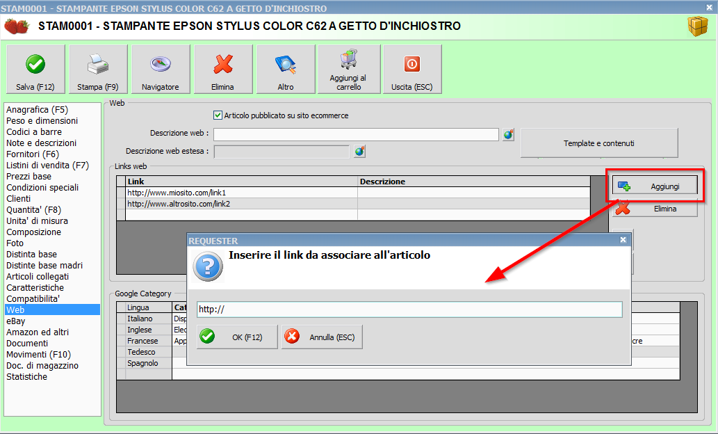Viewport: 718px width, 434px height.
Task: Open Quantita' (F8) section
Action: click(x=33, y=209)
